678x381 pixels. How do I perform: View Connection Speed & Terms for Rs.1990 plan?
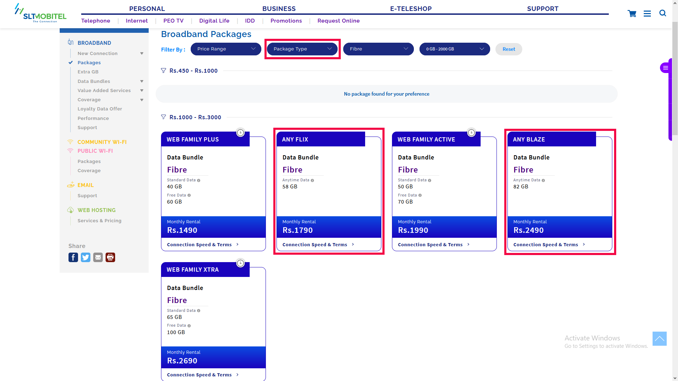click(x=434, y=244)
